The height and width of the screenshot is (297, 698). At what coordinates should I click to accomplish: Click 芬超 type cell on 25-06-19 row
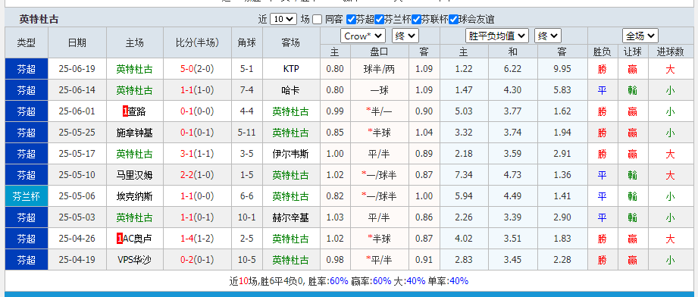pyautogui.click(x=27, y=69)
